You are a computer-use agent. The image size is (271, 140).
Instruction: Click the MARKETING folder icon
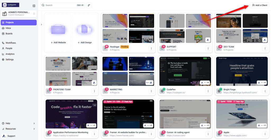105,91
